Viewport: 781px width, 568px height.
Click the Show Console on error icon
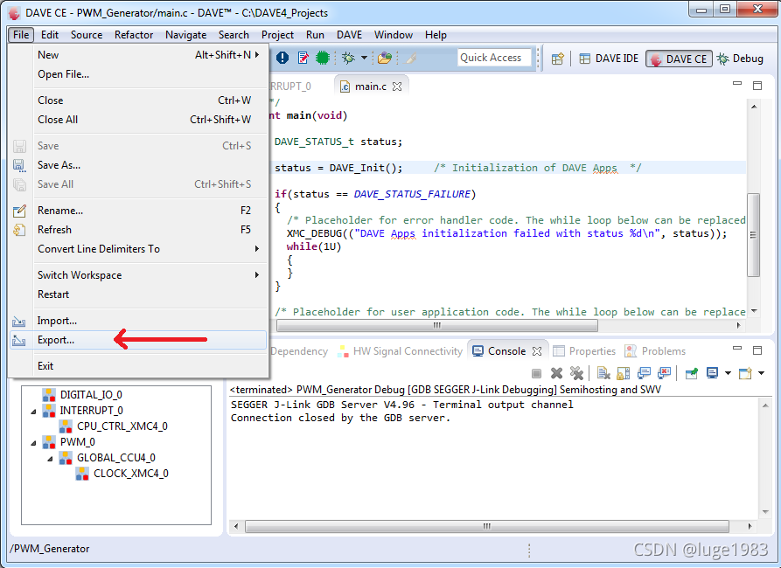(x=665, y=373)
